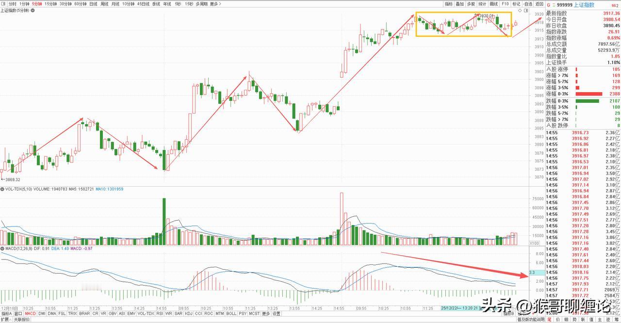The width and height of the screenshot is (621, 323).
Task: Click the diamond icon above price axis
Action: [x=520, y=10]
